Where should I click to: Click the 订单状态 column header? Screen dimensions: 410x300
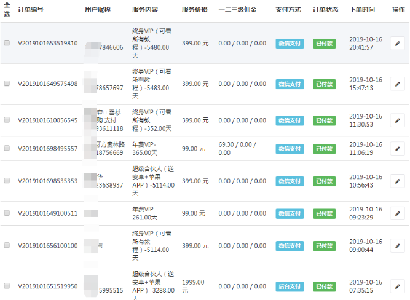325,10
